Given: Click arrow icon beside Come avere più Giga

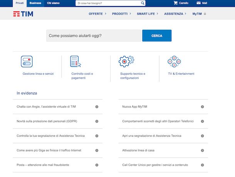Looking at the screenshot, I should [97, 150].
